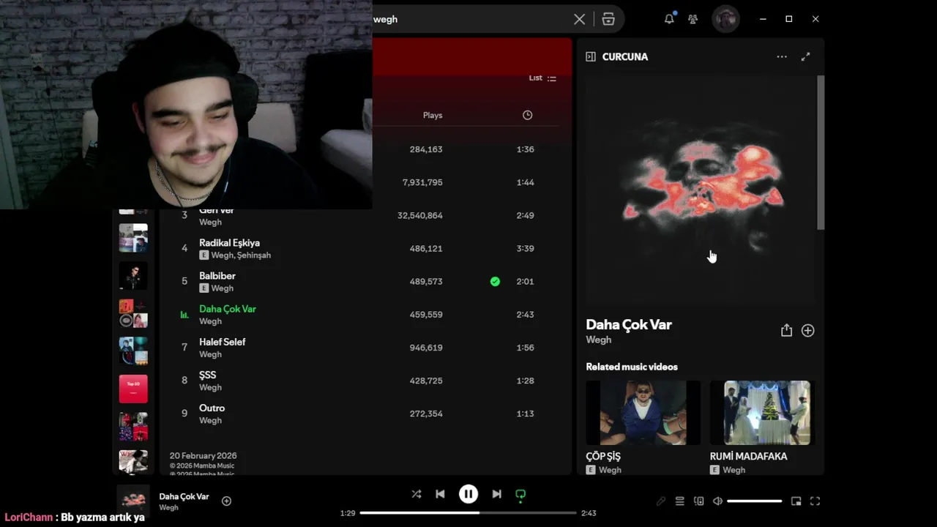Share Daha Çok Var from panel
This screenshot has width=937, height=527.
(x=786, y=331)
